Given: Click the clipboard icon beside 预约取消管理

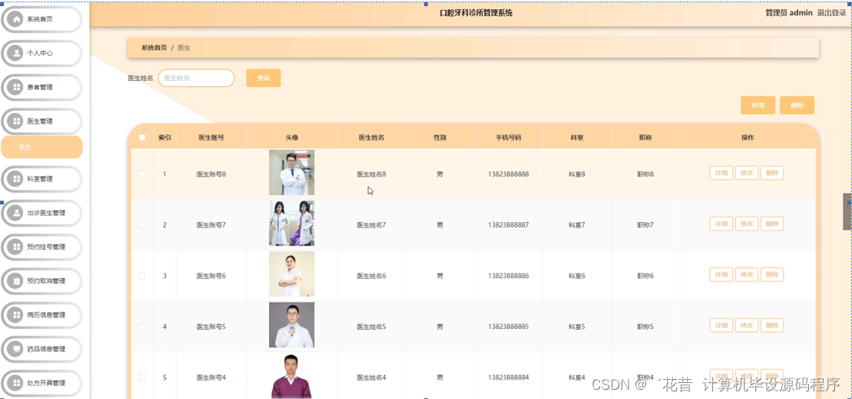Looking at the screenshot, I should click(17, 281).
